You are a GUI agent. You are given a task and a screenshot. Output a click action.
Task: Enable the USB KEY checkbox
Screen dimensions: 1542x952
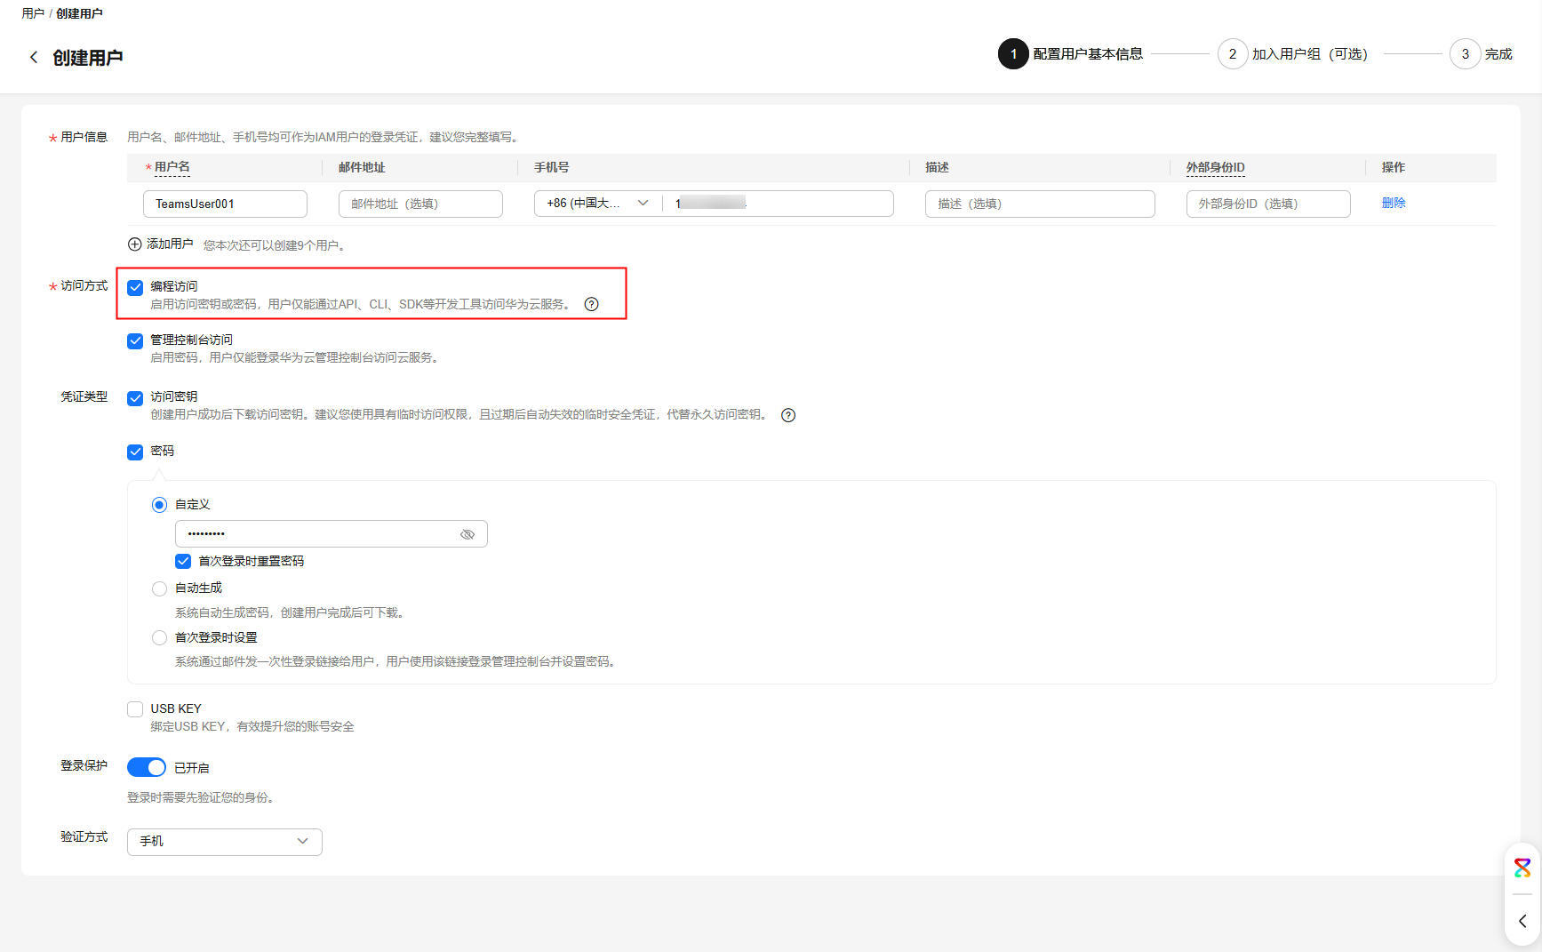point(135,709)
